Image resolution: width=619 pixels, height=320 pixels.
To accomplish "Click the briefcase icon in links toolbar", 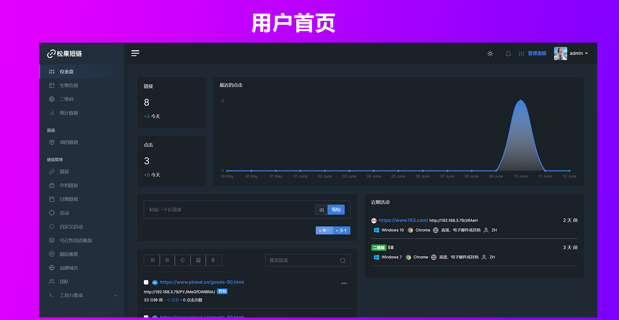I will [x=167, y=260].
